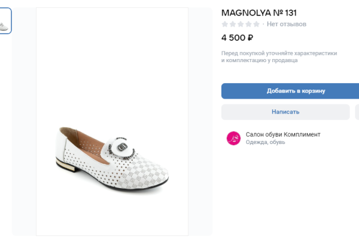Rate the product five stars
Image resolution: width=359 pixels, height=239 pixels.
(x=255, y=24)
